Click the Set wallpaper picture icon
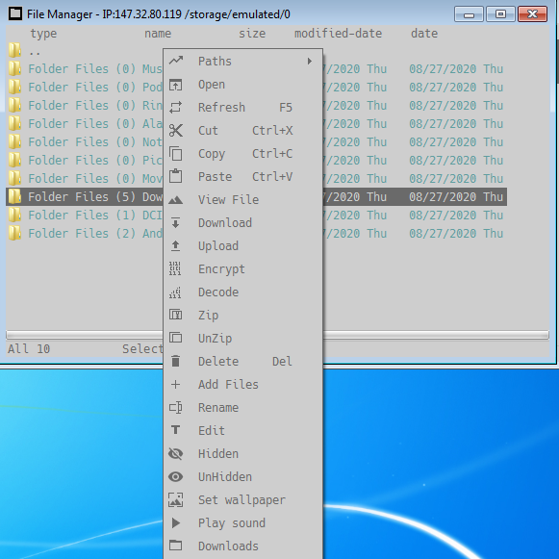559x559 pixels. [x=176, y=499]
